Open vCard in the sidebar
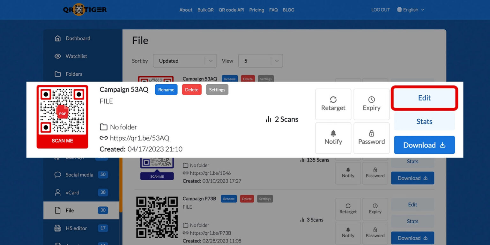 81,193
